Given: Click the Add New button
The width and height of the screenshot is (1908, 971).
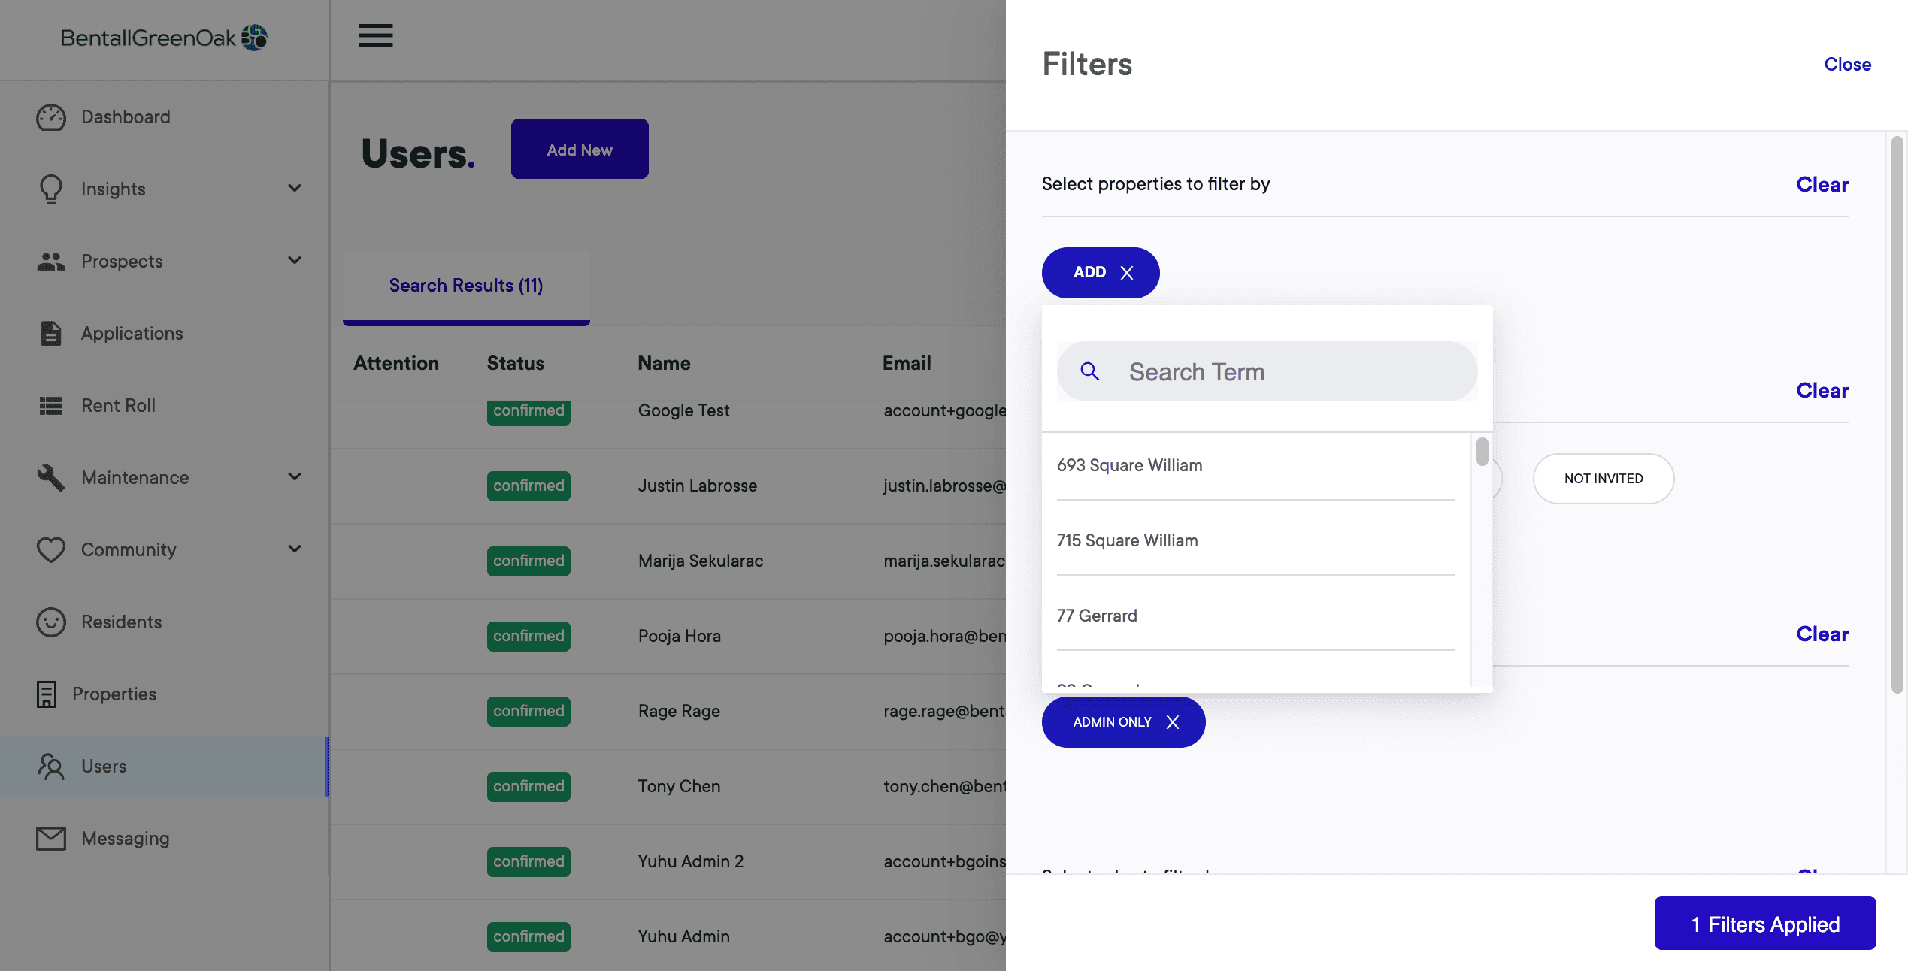Looking at the screenshot, I should [x=580, y=149].
